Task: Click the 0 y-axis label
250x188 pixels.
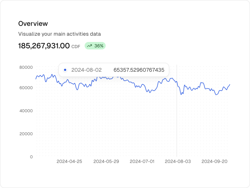Action: coord(31,157)
